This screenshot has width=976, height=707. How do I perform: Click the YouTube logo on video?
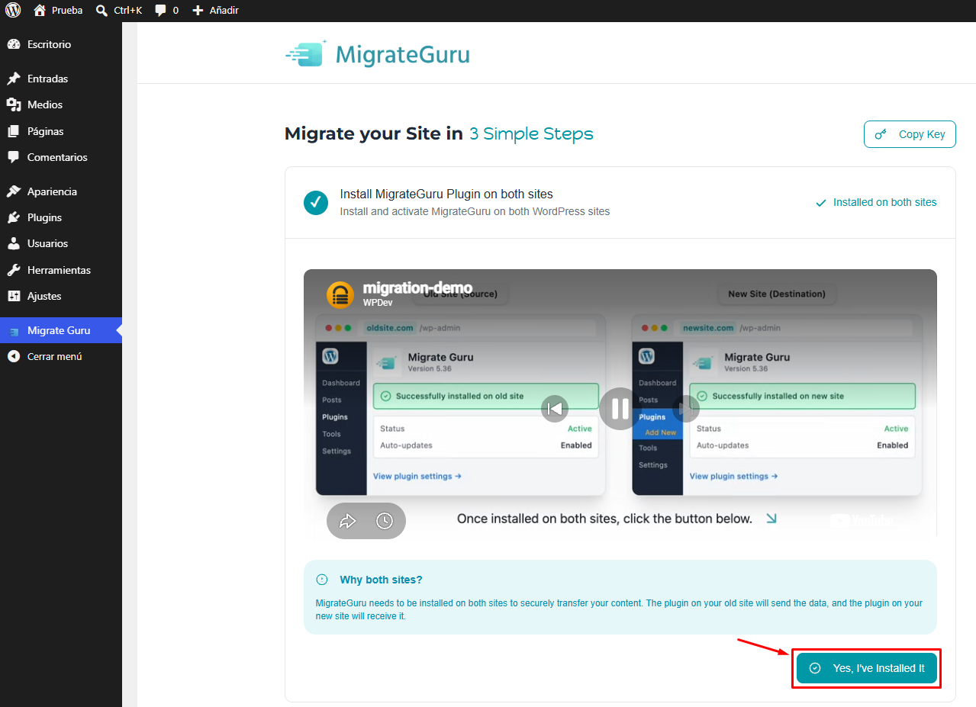[x=862, y=520]
